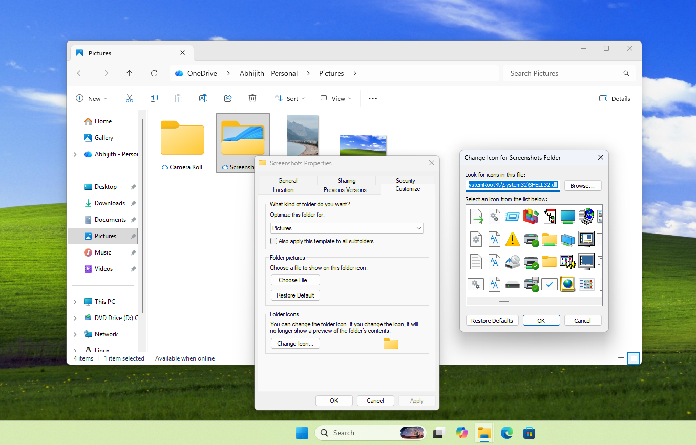
Task: Expand This PC in the sidebar
Action: (x=75, y=301)
